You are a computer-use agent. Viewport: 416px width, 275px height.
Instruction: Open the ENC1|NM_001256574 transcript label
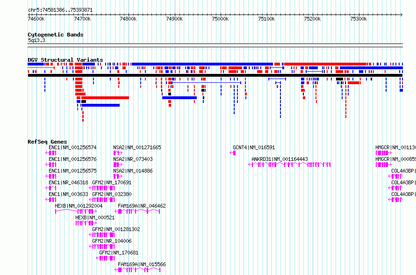72,147
